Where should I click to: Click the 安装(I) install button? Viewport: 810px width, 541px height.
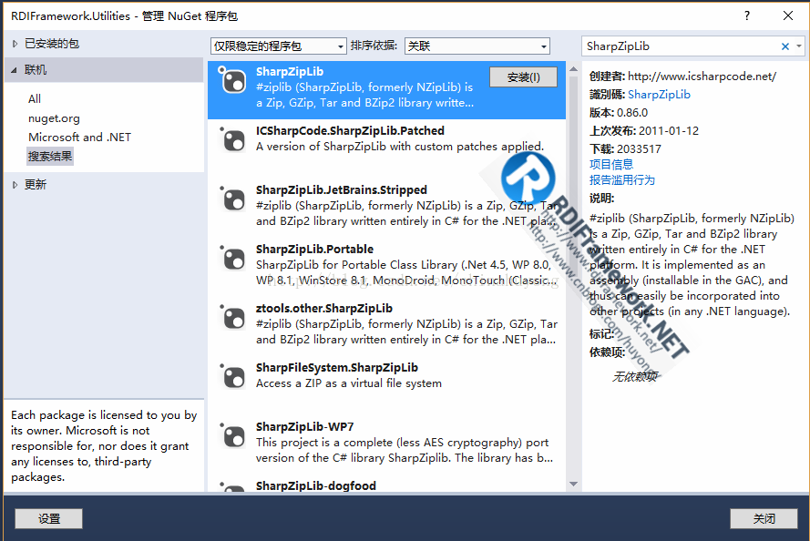click(x=523, y=77)
